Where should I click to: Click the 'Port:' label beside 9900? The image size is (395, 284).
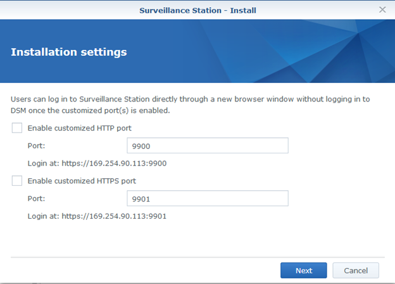(x=36, y=146)
